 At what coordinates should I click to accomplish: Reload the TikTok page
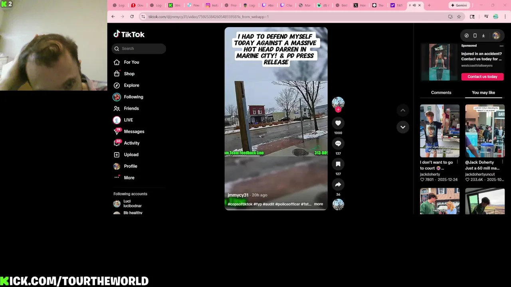pos(132,17)
